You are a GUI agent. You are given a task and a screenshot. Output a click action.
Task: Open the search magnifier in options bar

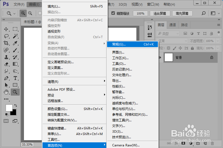(x=204, y=13)
